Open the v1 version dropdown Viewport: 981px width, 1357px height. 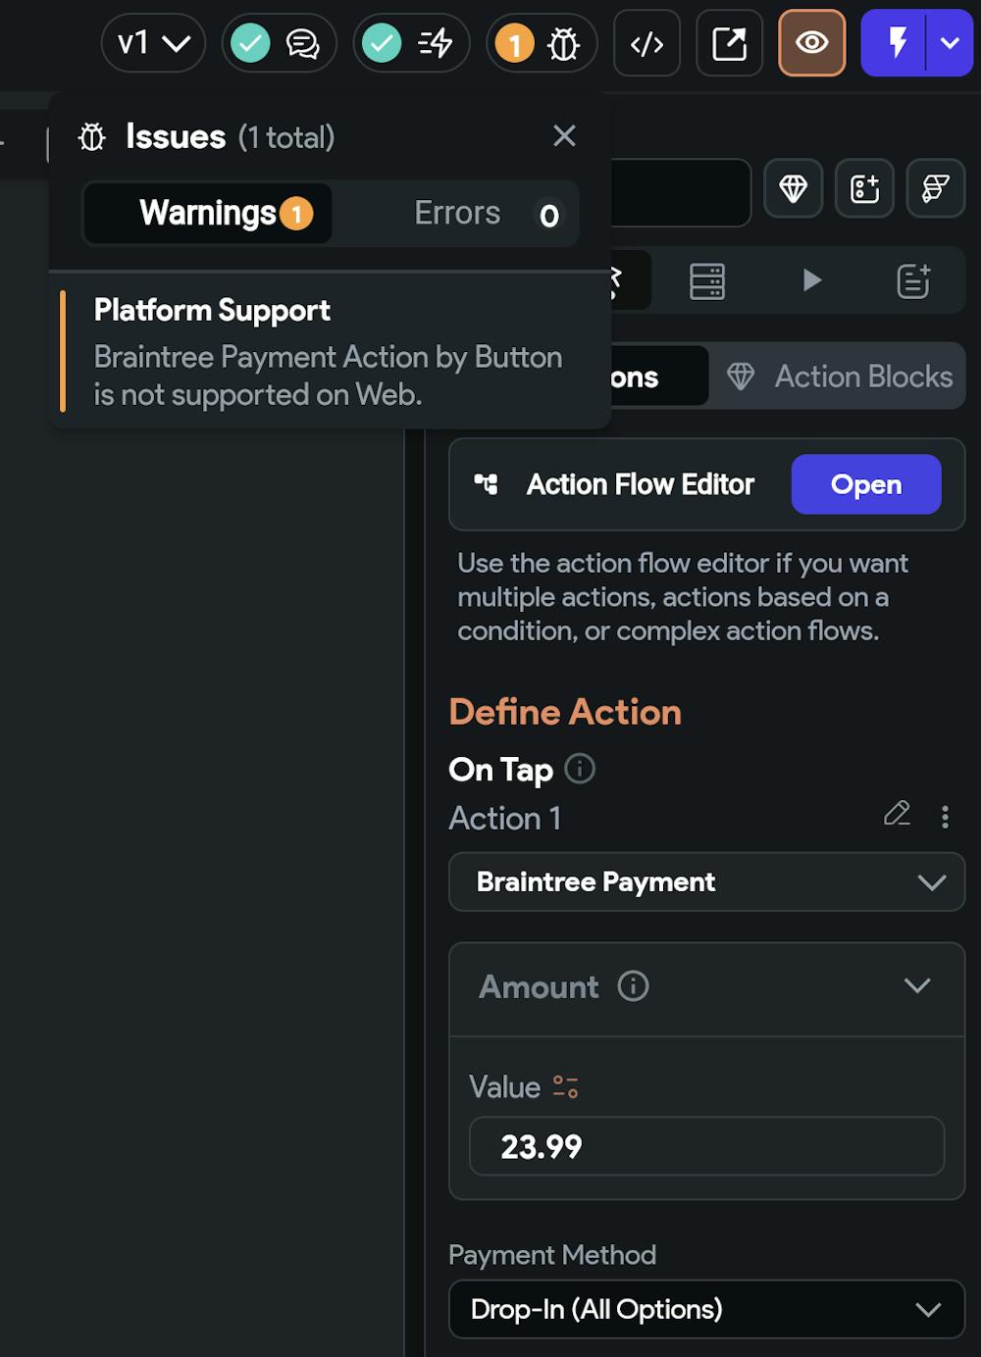[x=153, y=43]
